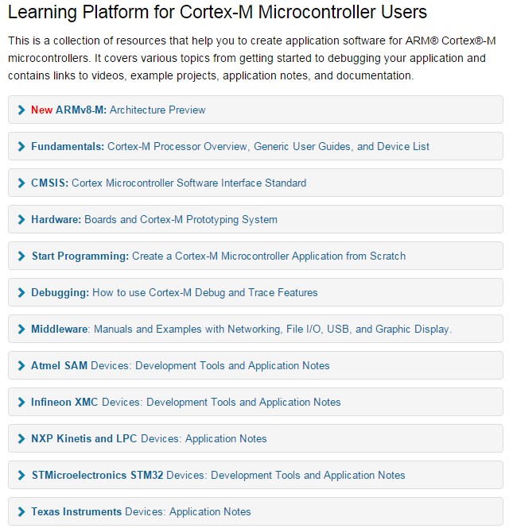Open Manuals and Examples with Networking text
Image resolution: width=513 pixels, height=532 pixels.
[188, 329]
